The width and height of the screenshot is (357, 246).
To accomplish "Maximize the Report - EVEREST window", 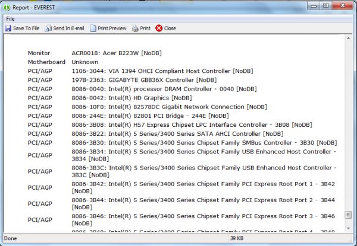I will tap(326, 6).
